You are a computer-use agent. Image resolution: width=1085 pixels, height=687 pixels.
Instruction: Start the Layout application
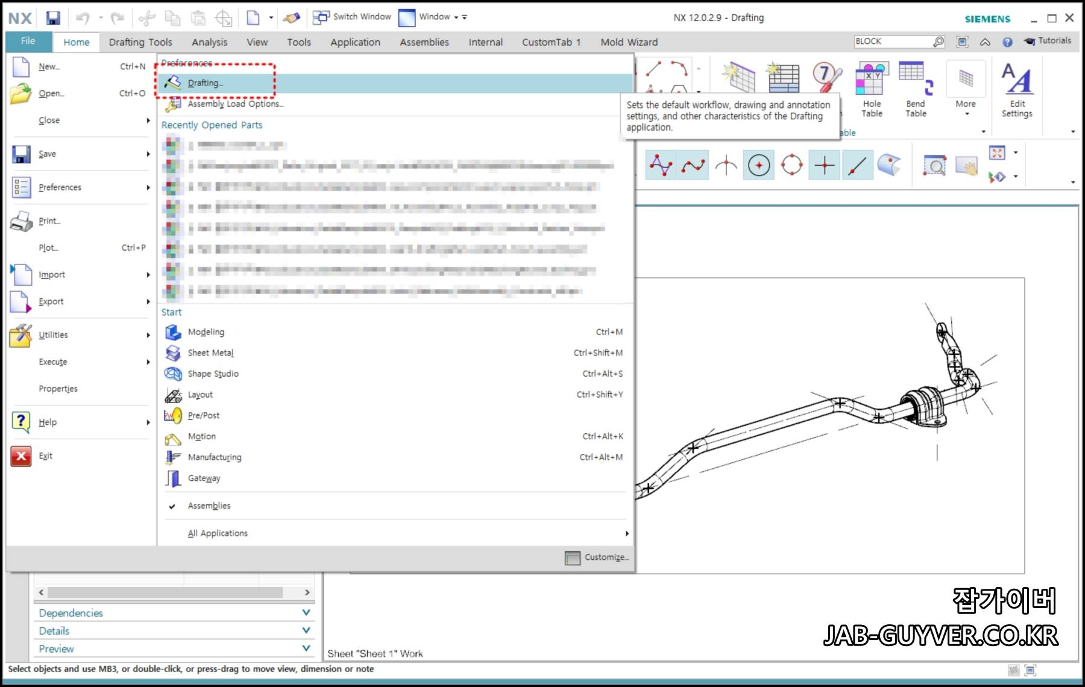click(394, 395)
